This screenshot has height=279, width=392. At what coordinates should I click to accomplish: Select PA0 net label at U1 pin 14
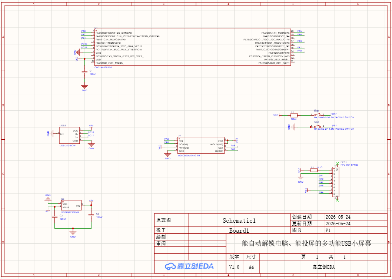(299, 51)
